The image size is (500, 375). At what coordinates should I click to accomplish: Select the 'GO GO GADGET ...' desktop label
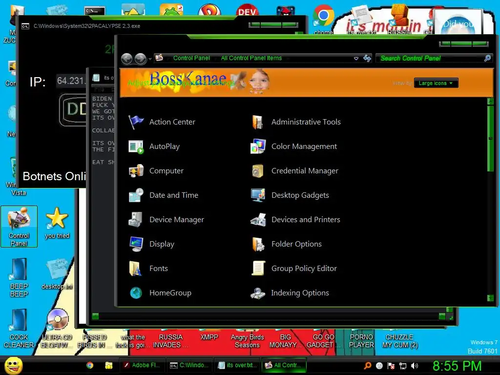(323, 341)
